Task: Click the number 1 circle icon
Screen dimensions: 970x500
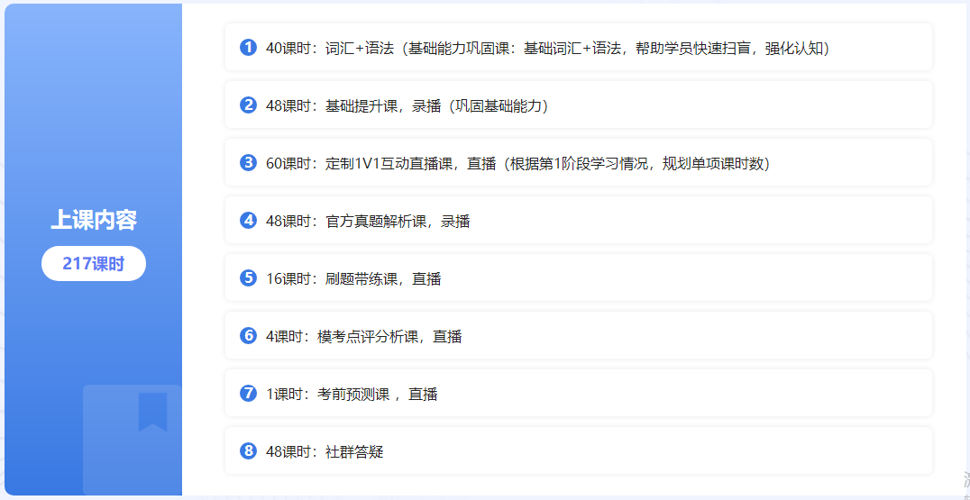Action: click(249, 48)
